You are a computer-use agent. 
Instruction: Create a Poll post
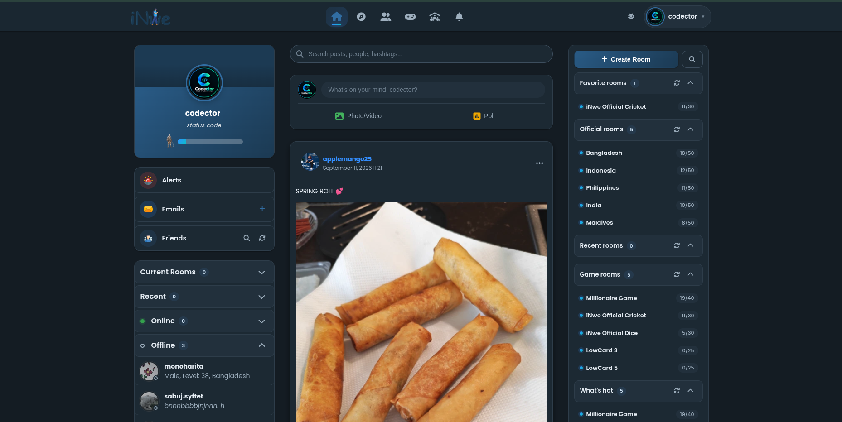(x=484, y=116)
